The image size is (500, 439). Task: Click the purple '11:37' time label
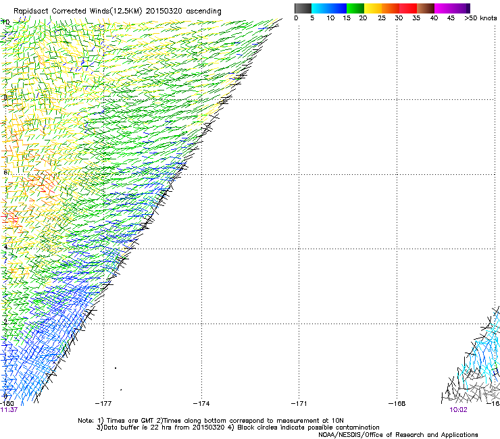(x=9, y=410)
